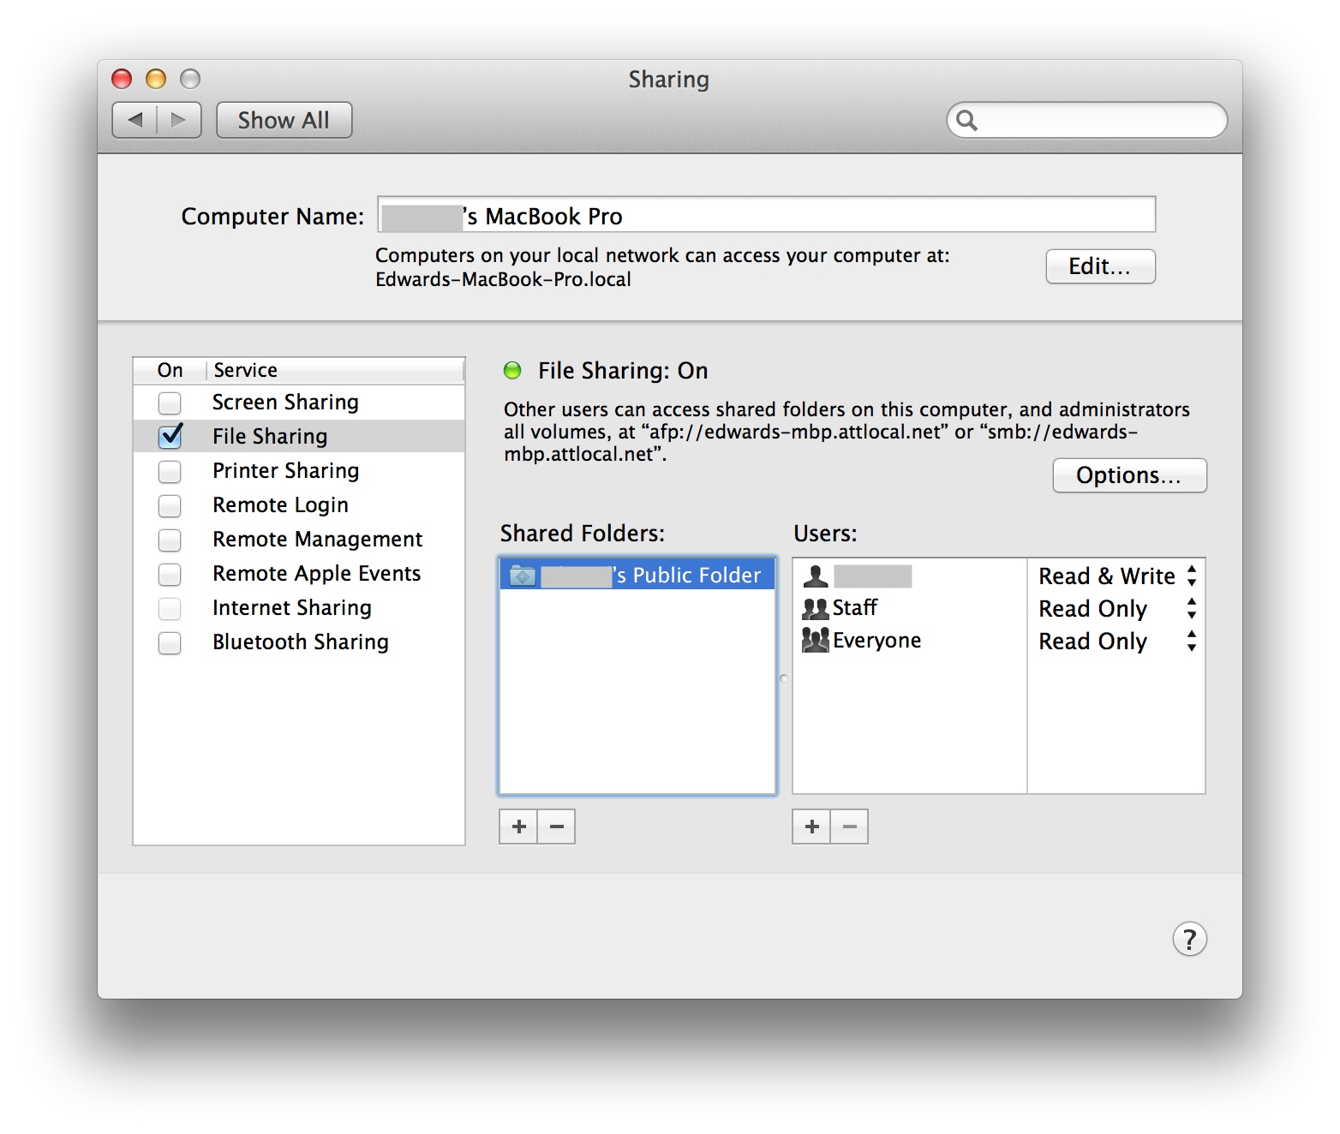Select Remote Apple Events service

(x=299, y=574)
